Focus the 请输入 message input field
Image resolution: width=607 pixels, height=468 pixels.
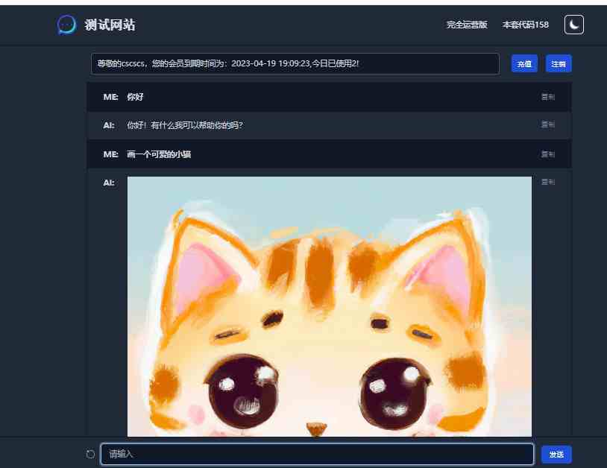[x=317, y=454]
